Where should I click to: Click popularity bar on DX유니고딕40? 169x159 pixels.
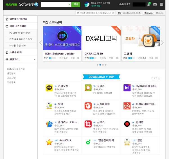click(x=93, y=58)
